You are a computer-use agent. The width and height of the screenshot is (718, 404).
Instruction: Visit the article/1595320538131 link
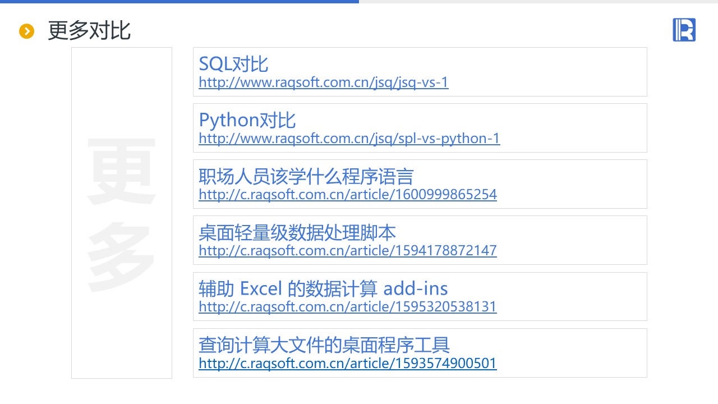[347, 307]
